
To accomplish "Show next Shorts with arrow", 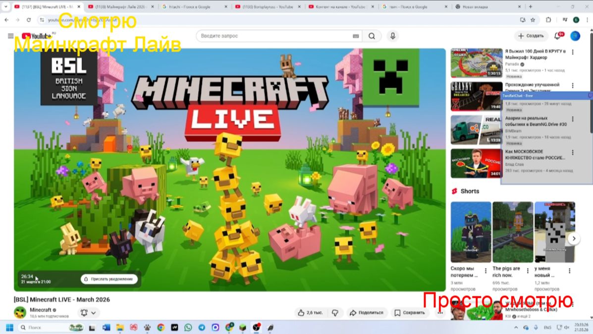I will pyautogui.click(x=574, y=239).
